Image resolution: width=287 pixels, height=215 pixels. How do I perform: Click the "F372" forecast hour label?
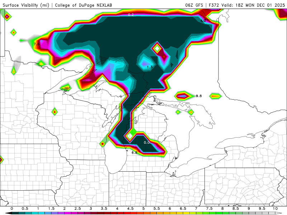coord(214,5)
